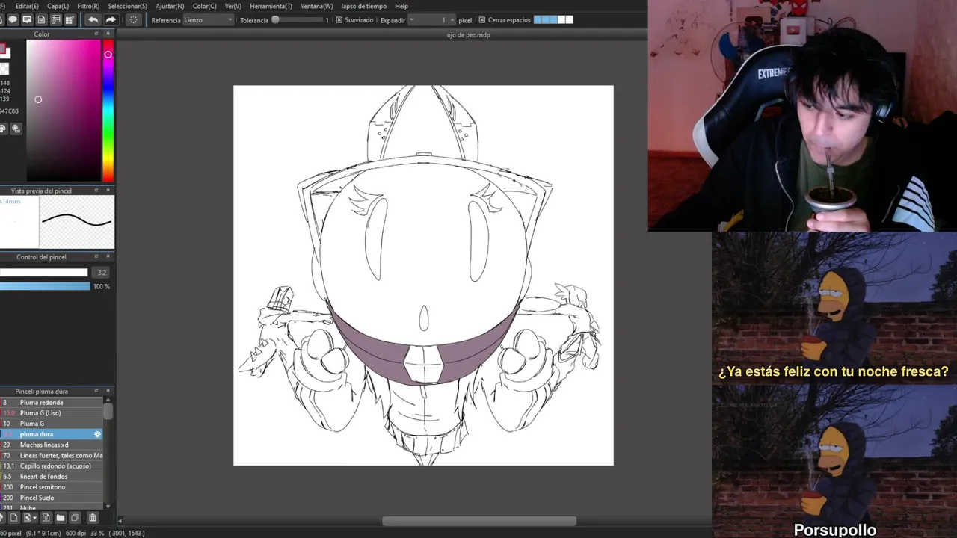
Task: Undock the Control del pincel panel
Action: click(96, 256)
